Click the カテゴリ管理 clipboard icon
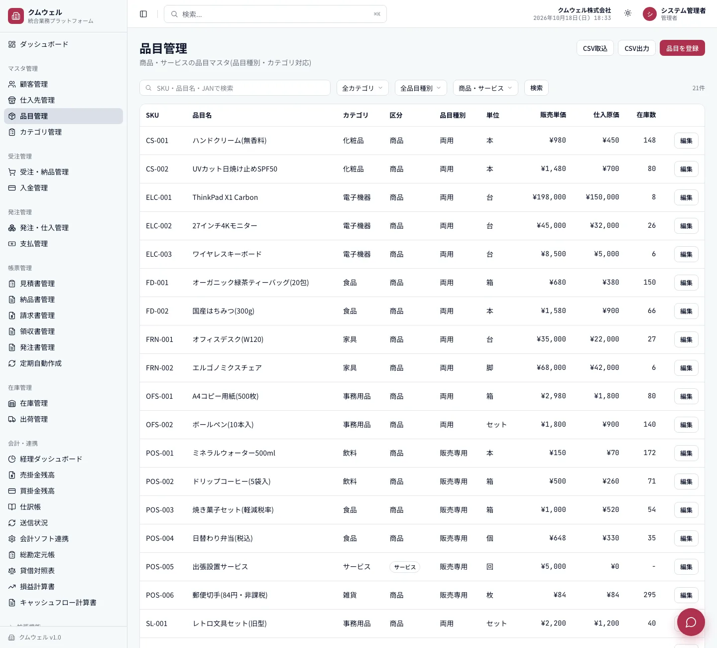The width and height of the screenshot is (717, 648). tap(12, 132)
